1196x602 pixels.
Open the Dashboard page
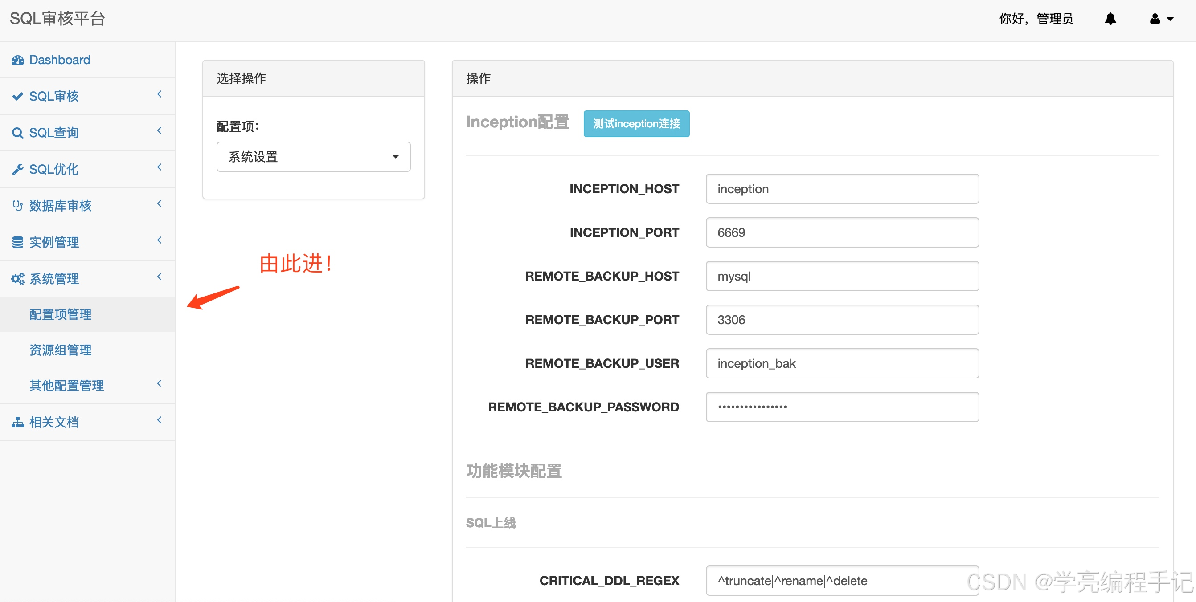[x=18, y=60]
